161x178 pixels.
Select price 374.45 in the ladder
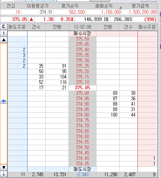click(82, 153)
